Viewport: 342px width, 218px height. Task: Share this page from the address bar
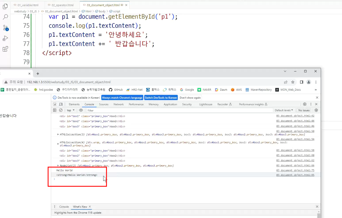click(x=286, y=82)
